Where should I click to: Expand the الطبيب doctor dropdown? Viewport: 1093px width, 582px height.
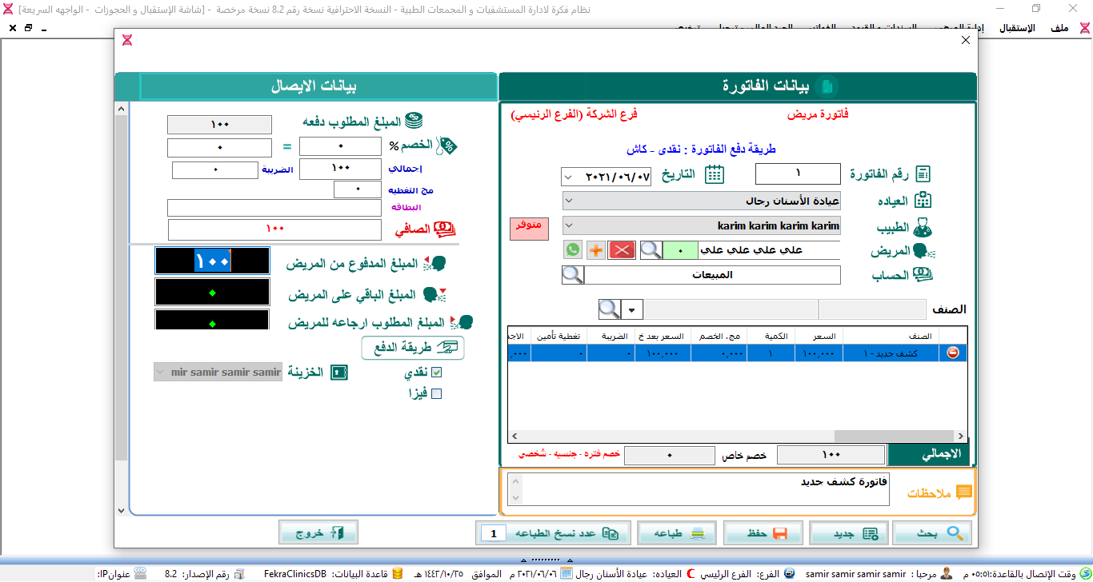tap(569, 225)
